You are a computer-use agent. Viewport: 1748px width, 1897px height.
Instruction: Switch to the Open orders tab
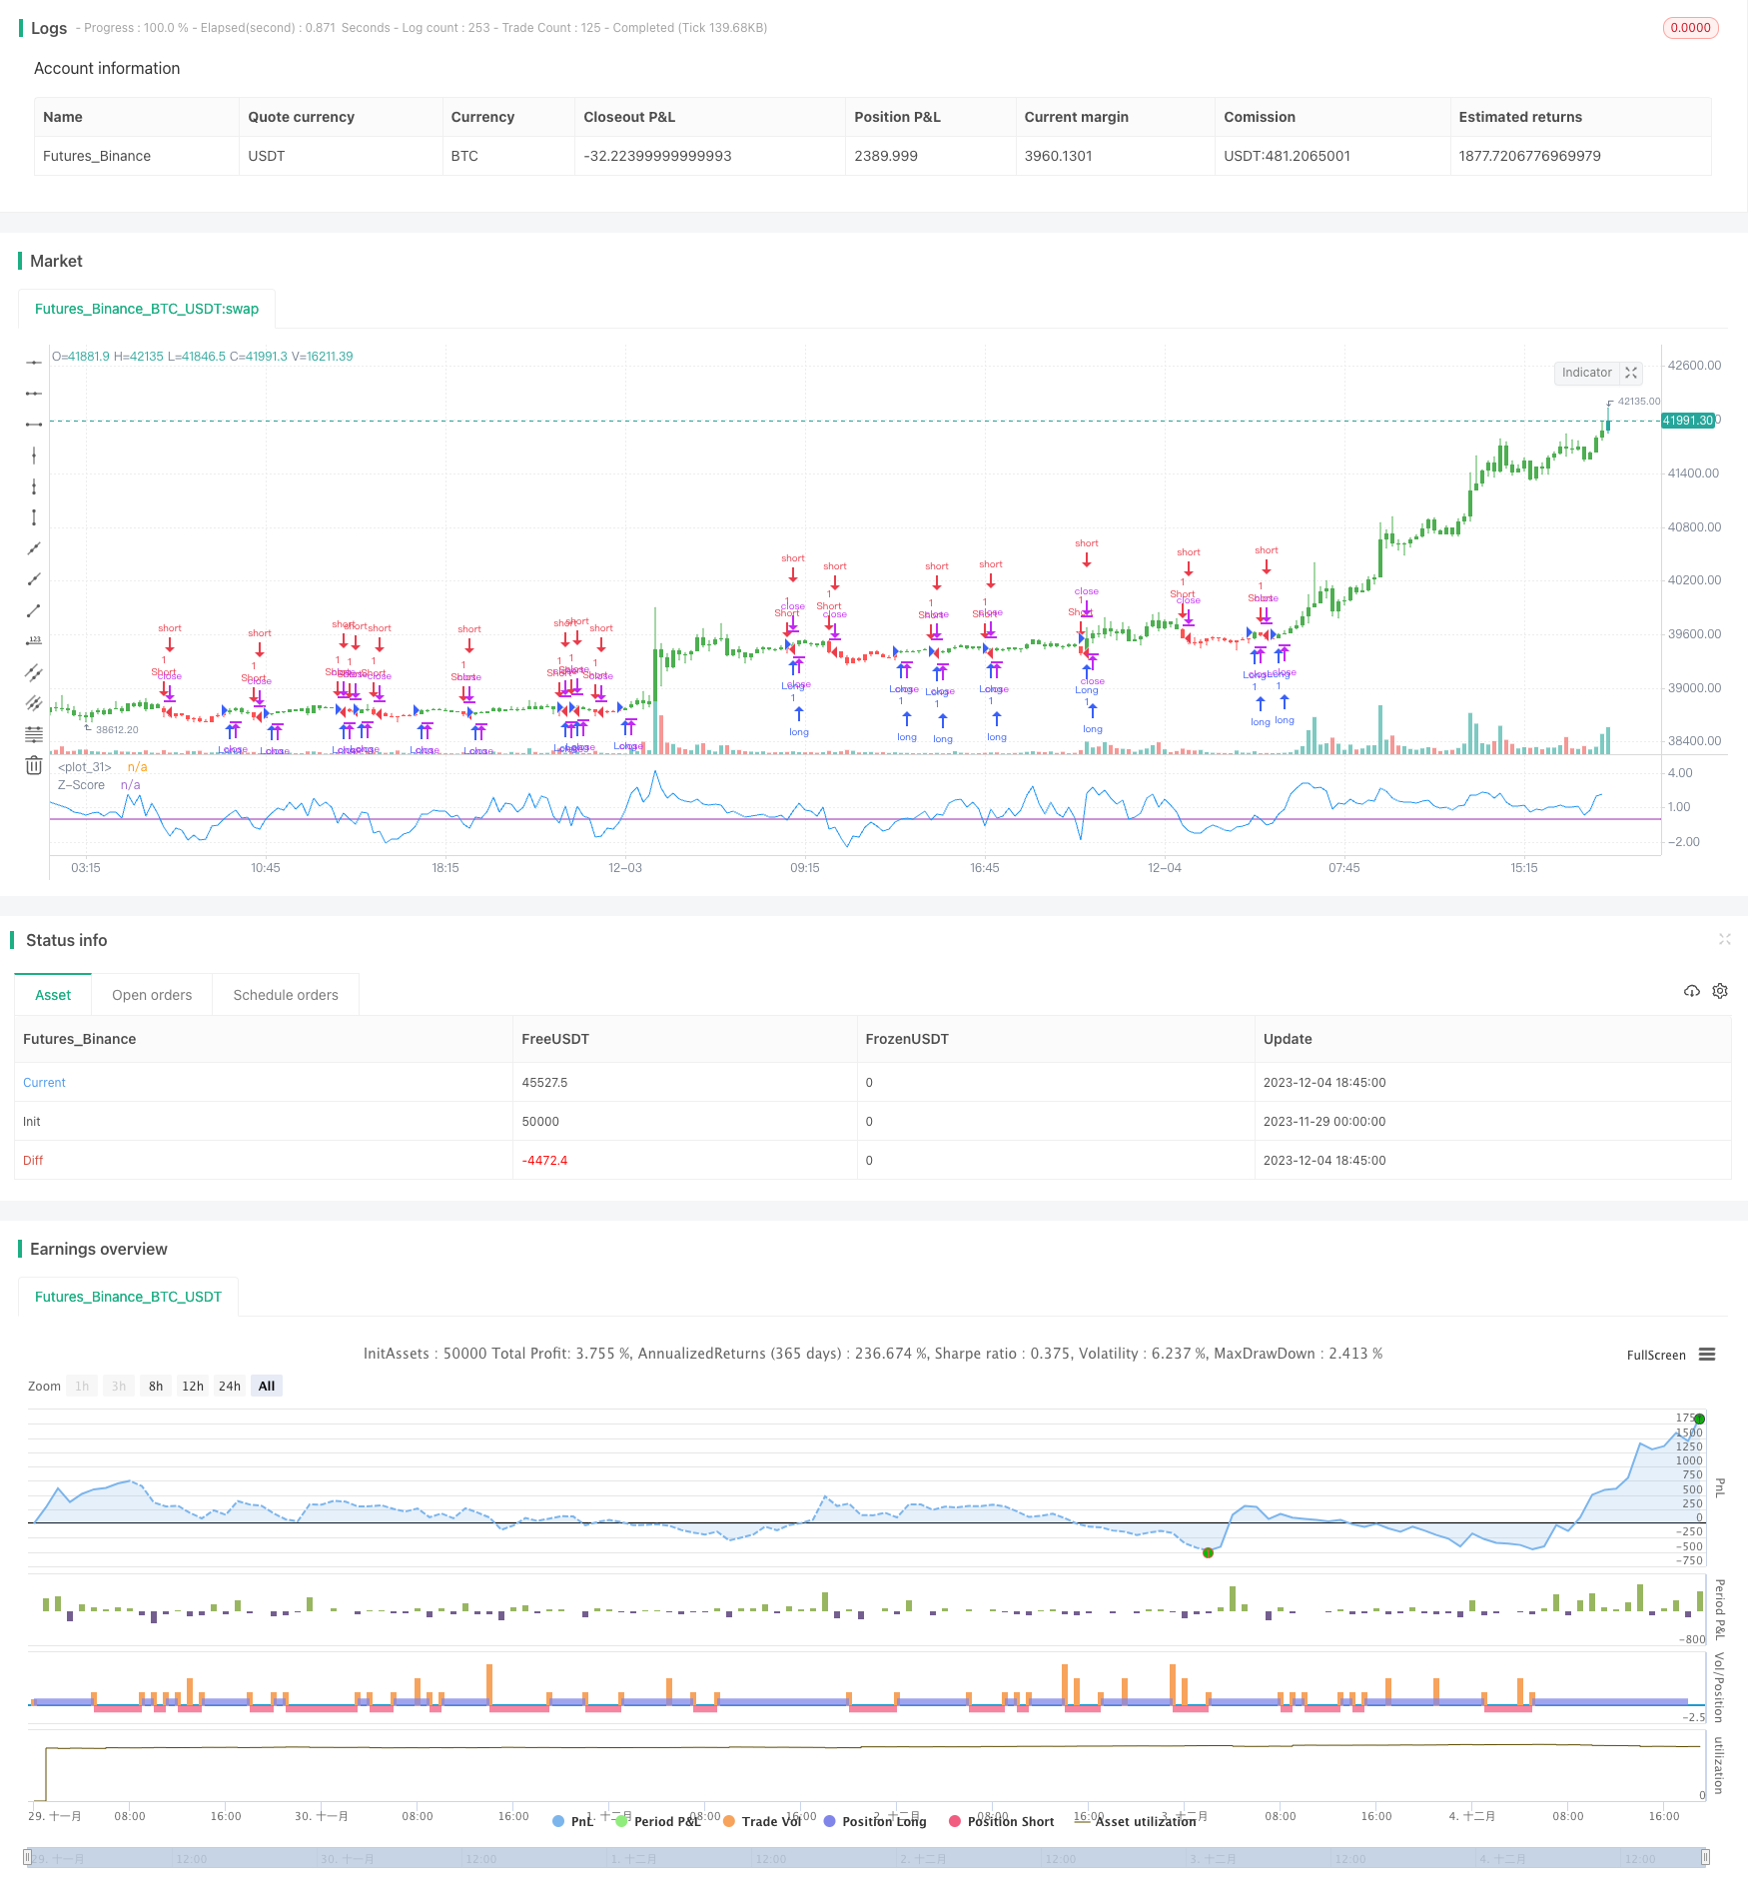click(x=152, y=995)
